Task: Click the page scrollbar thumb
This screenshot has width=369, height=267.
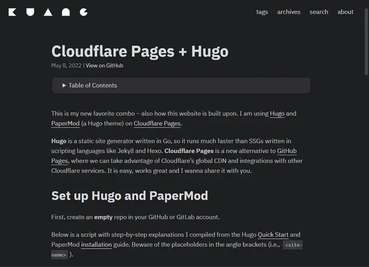Action: click(366, 41)
